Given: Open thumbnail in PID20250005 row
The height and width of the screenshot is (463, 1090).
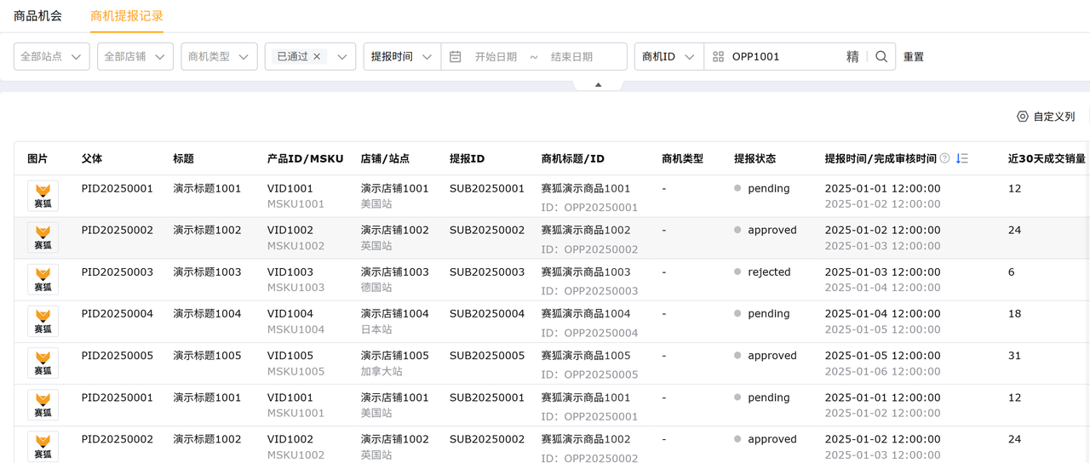Looking at the screenshot, I should coord(43,363).
